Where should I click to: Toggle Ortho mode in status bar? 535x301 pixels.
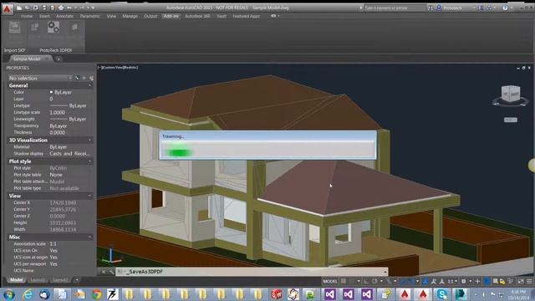(366, 281)
